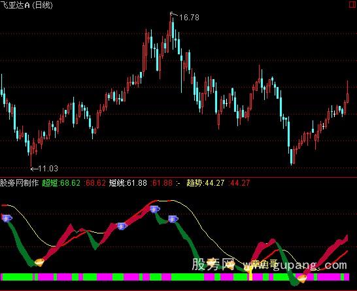Click the leftmost green segment of the signal bar

(17, 277)
